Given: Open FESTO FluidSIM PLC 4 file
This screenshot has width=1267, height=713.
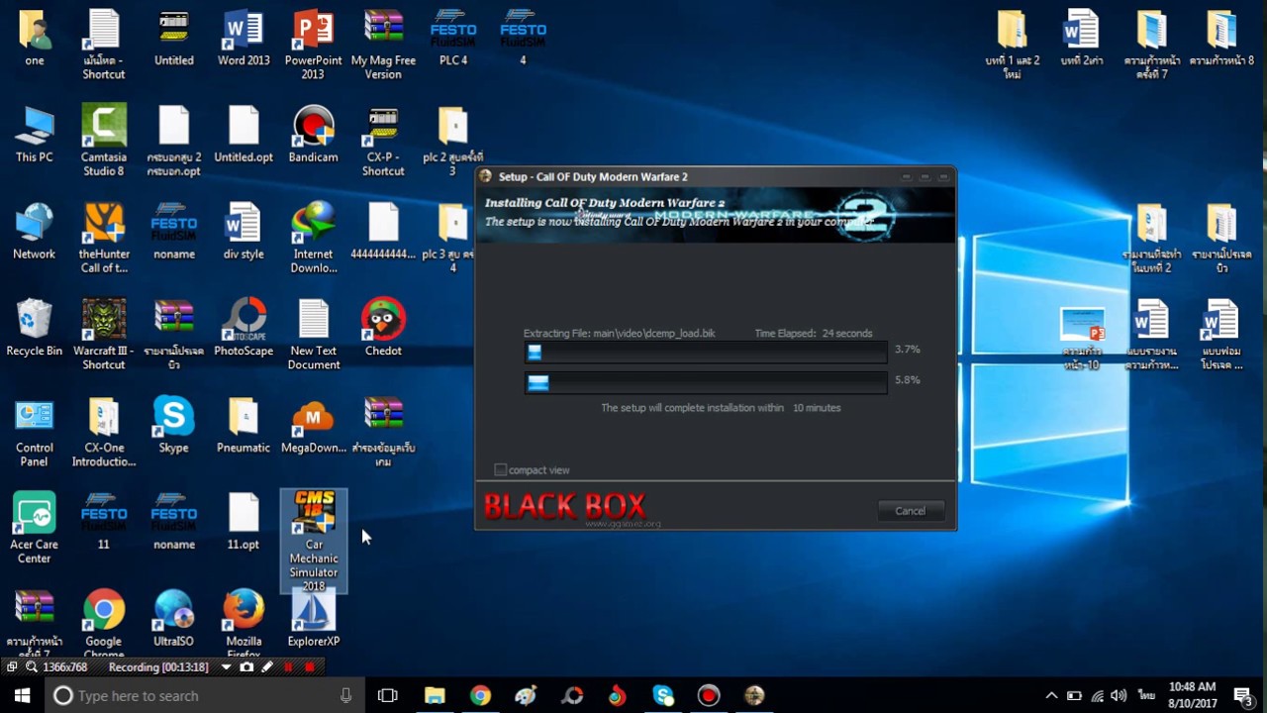Looking at the screenshot, I should pyautogui.click(x=453, y=39).
